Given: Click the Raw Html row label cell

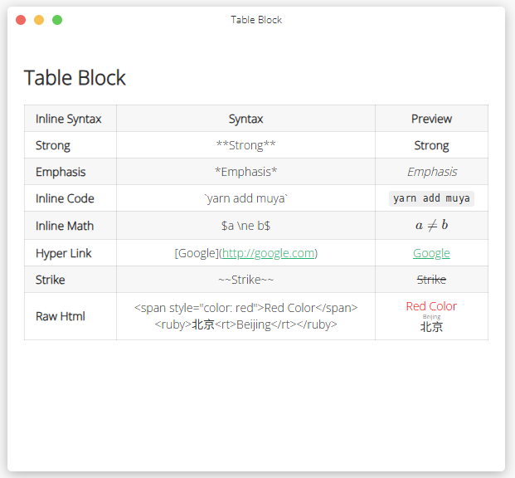Looking at the screenshot, I should pos(70,316).
